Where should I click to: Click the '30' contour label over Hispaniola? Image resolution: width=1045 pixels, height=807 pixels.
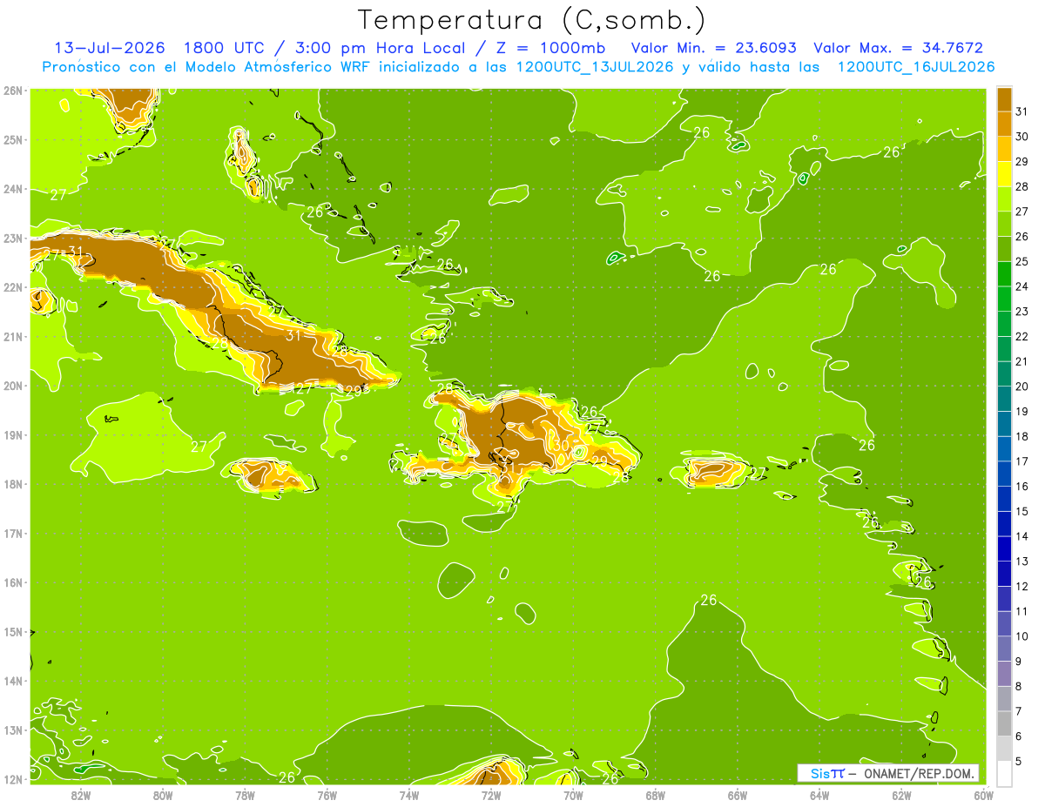click(560, 445)
